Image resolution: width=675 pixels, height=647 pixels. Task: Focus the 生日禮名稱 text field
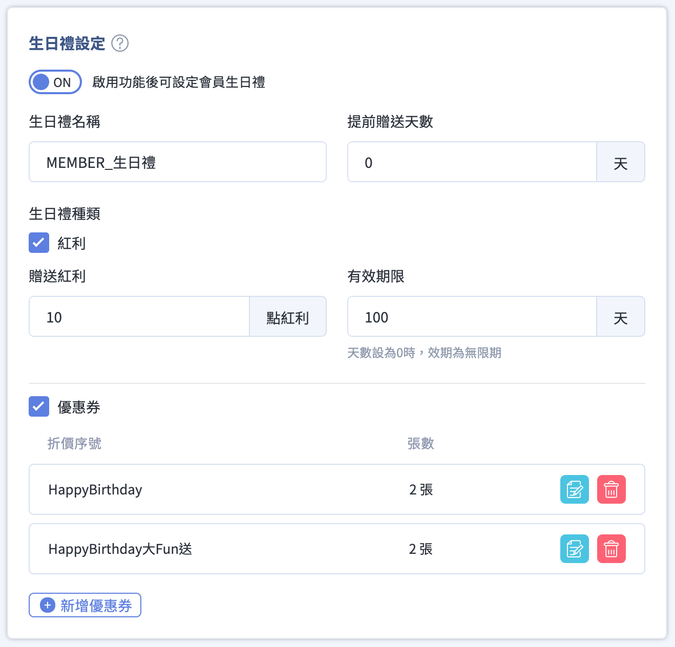point(177,162)
